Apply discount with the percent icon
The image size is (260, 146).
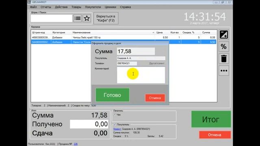coord(224,47)
